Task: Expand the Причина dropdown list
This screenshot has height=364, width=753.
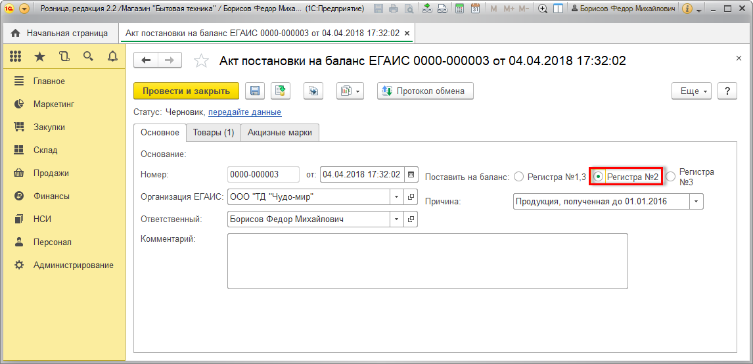Action: pos(696,202)
